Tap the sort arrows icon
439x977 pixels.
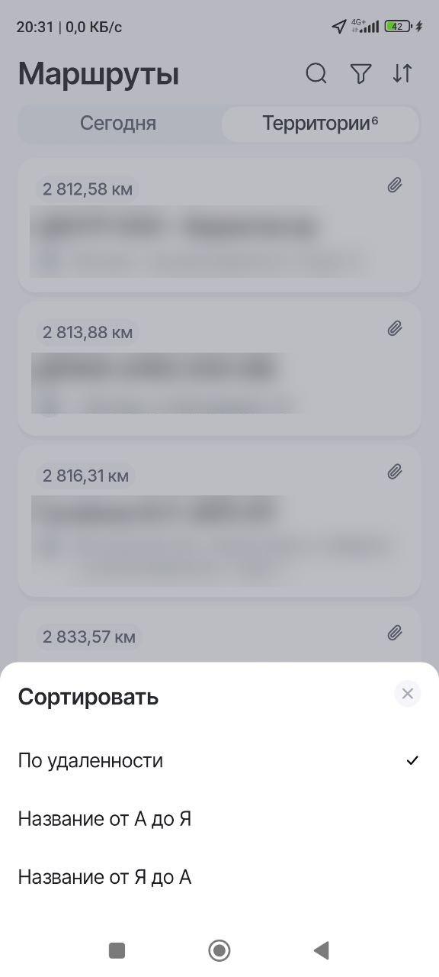coord(402,74)
